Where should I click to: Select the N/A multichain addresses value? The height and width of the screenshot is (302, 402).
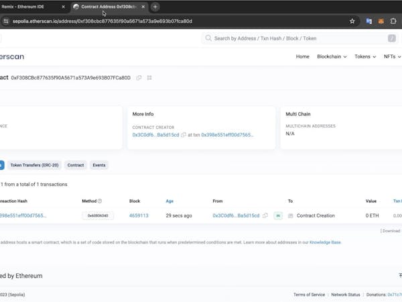coord(290,134)
